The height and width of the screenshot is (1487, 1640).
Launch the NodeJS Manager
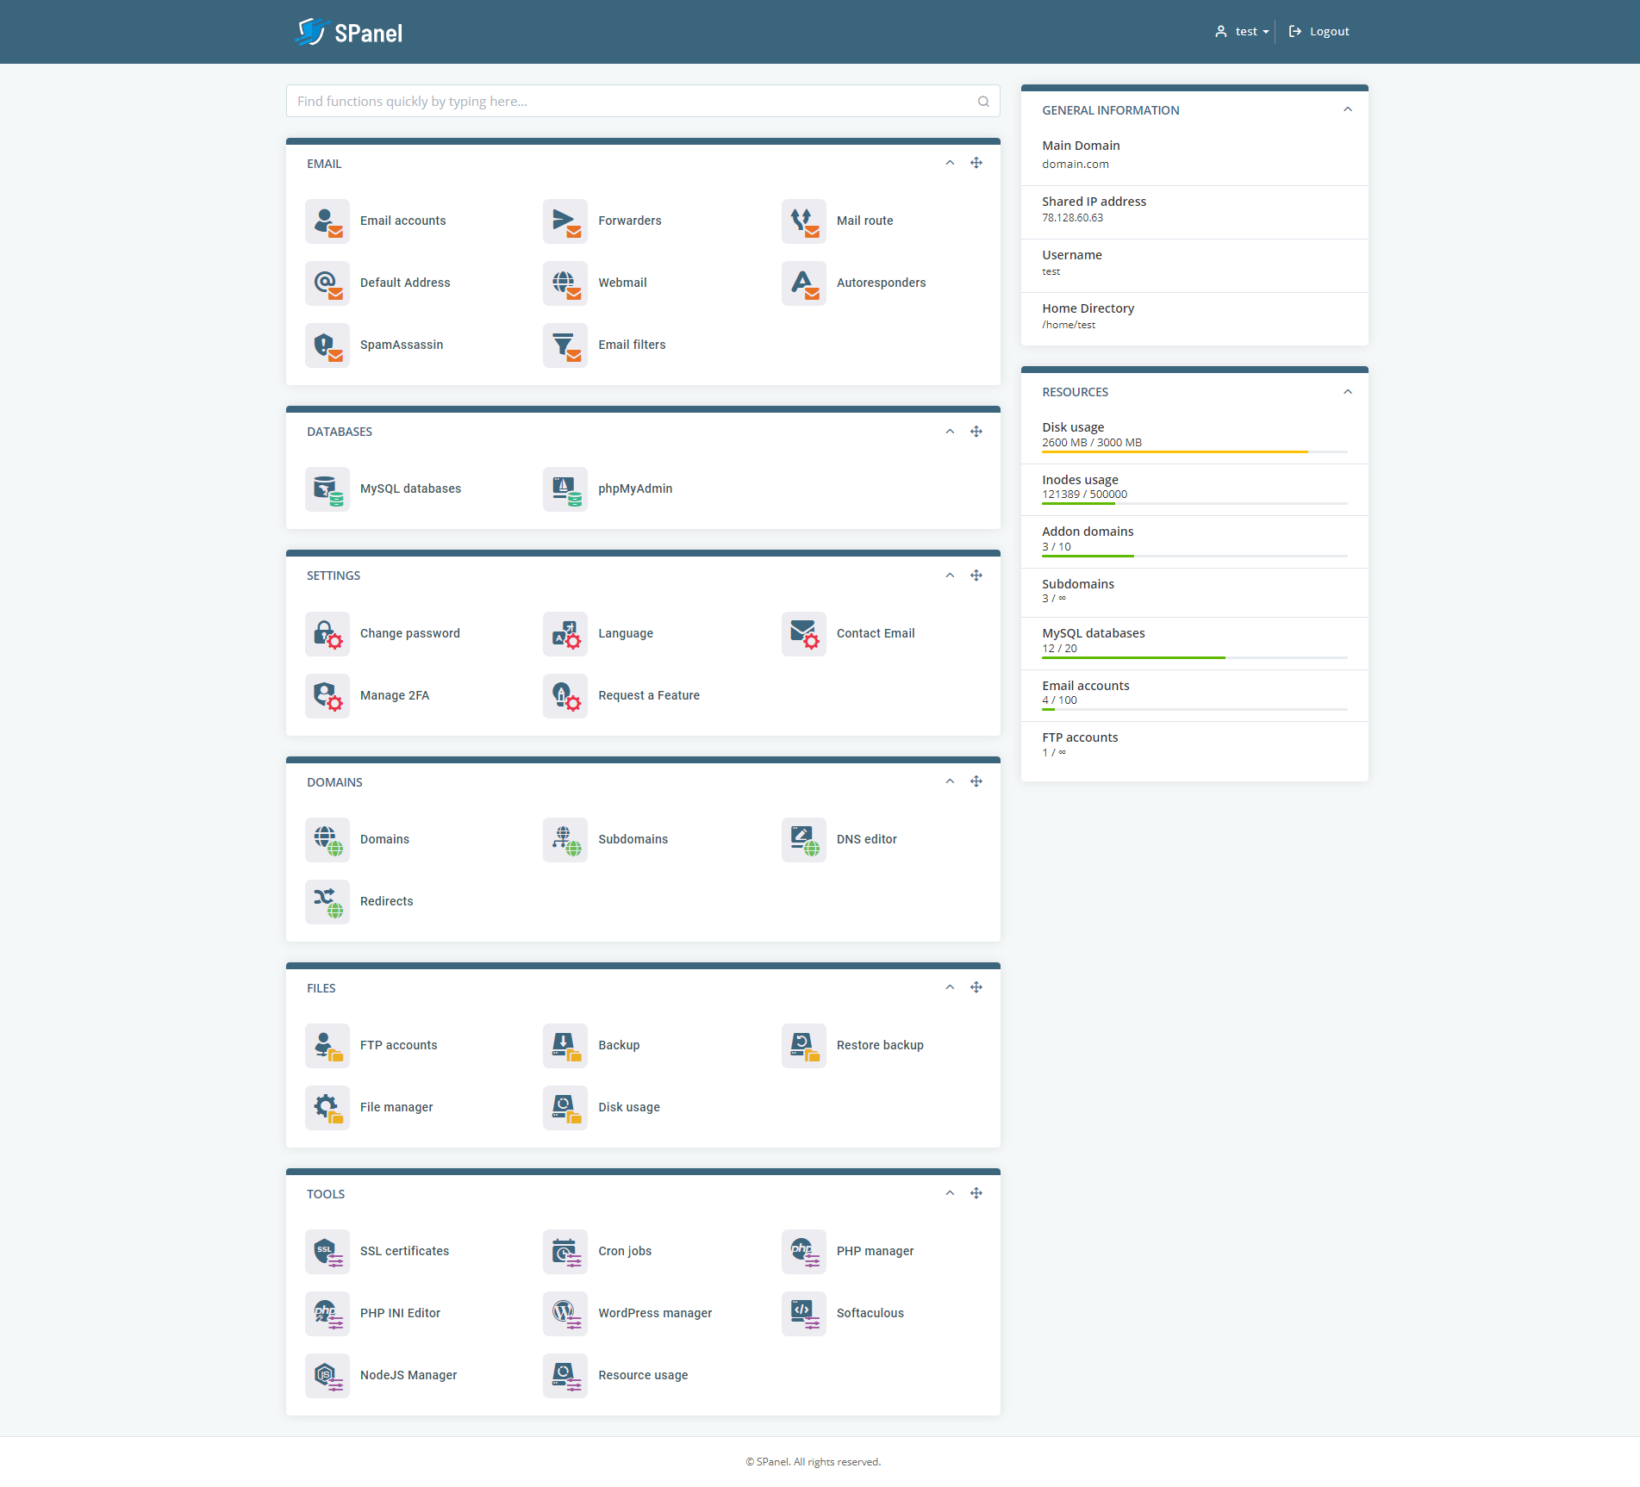[x=408, y=1375]
